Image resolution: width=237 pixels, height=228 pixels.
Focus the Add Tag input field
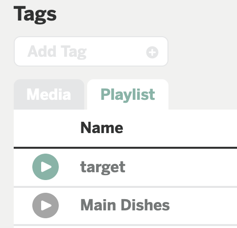pos(91,51)
